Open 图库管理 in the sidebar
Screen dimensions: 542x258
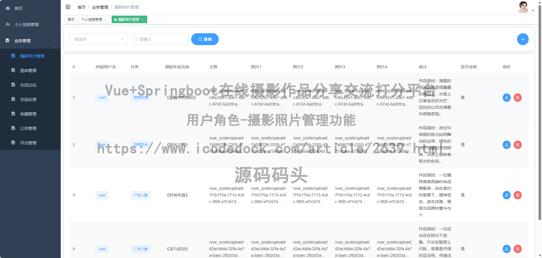(x=28, y=71)
